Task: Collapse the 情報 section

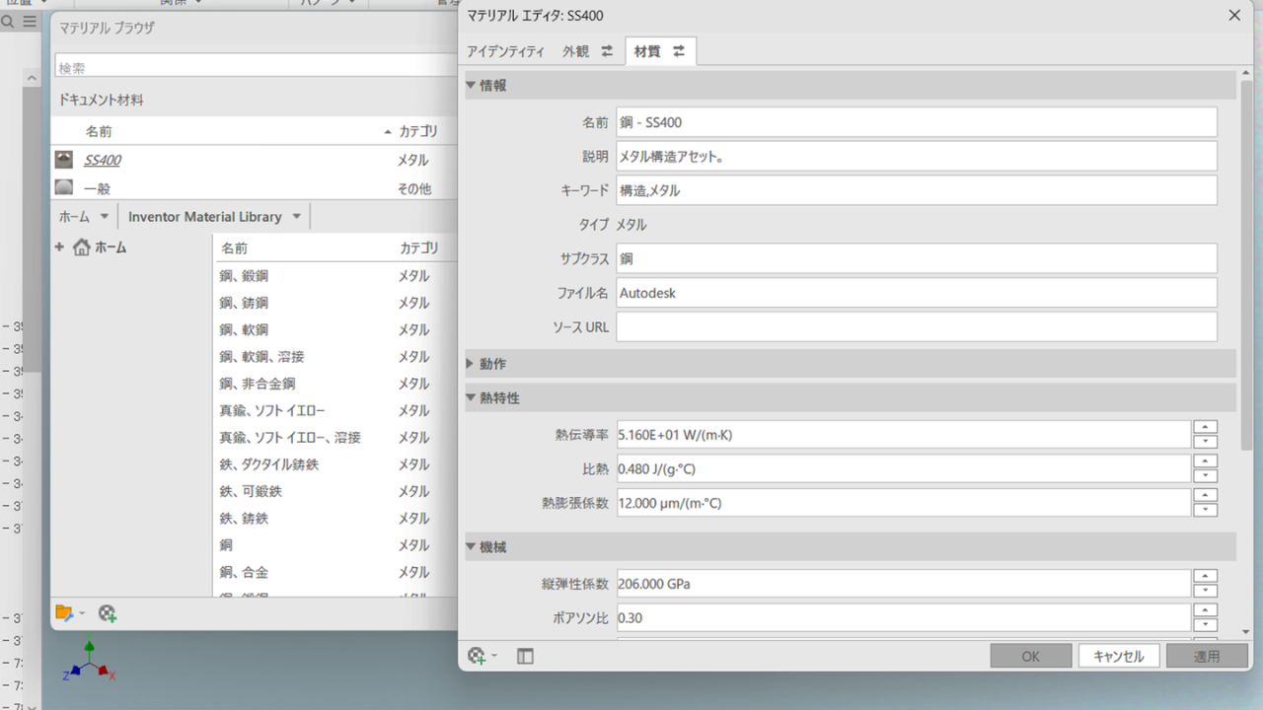Action: click(x=471, y=86)
